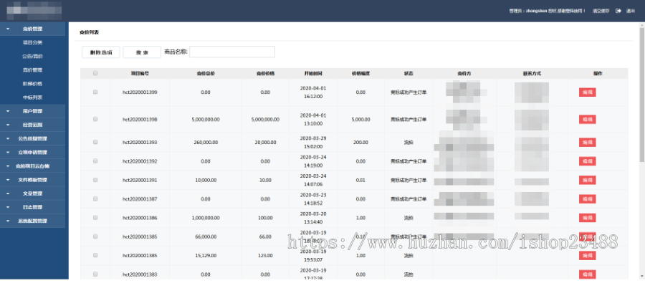The width and height of the screenshot is (645, 306).
Task: Click price range 200.00 cell
Action: coord(360,142)
